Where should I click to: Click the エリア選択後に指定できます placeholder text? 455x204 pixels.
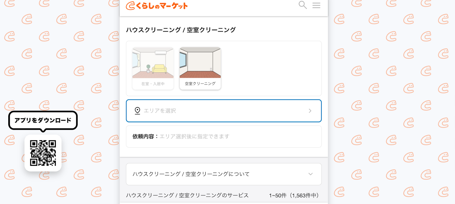click(195, 137)
